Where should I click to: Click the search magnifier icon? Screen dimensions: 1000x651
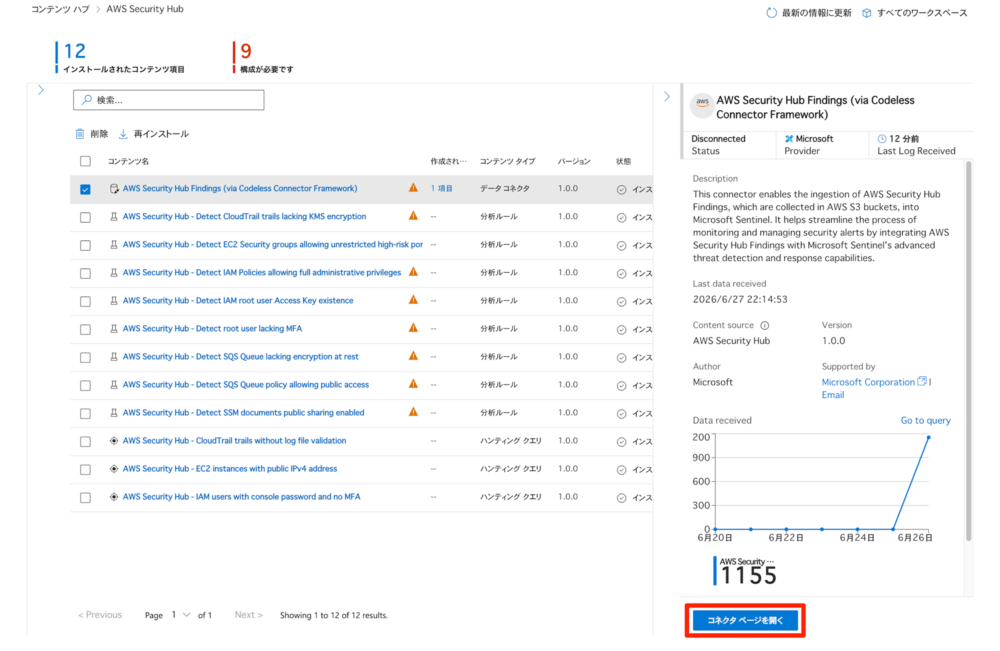coord(87,99)
